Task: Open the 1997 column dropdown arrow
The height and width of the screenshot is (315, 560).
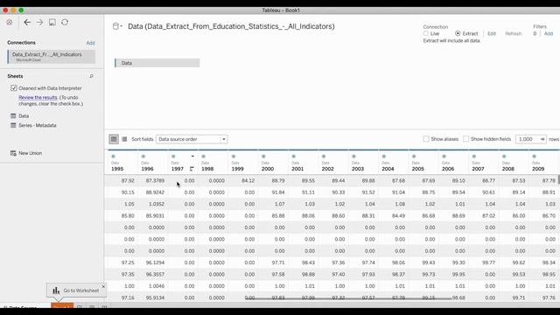Action: pyautogui.click(x=192, y=157)
